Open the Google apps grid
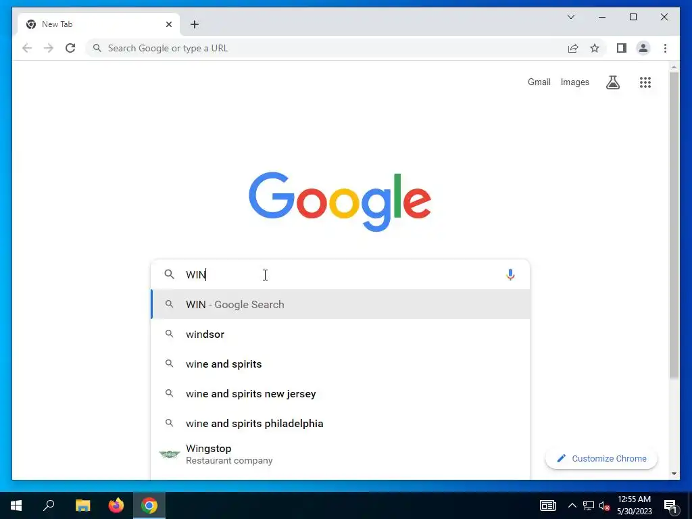Screen dimensions: 692x519 point(645,82)
